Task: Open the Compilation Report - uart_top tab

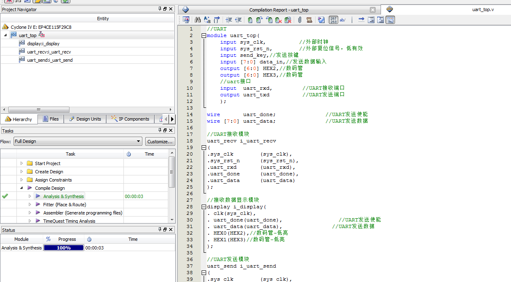Action: coord(279,10)
